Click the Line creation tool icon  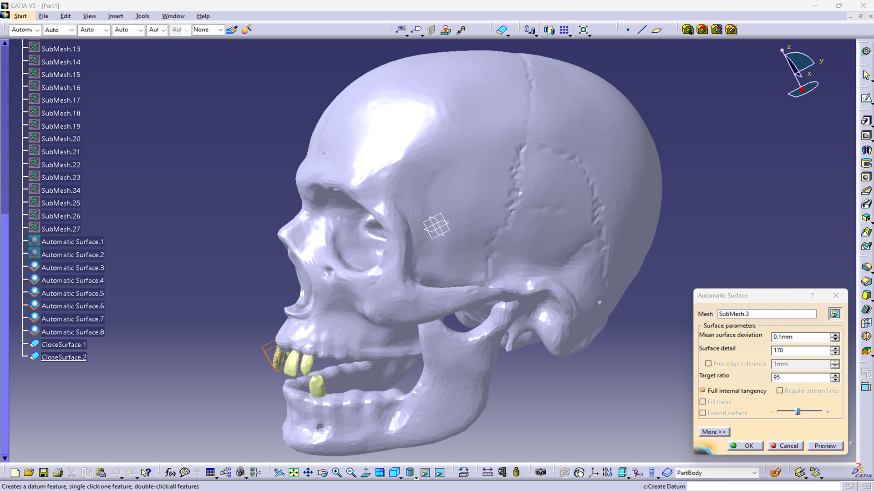coord(642,30)
